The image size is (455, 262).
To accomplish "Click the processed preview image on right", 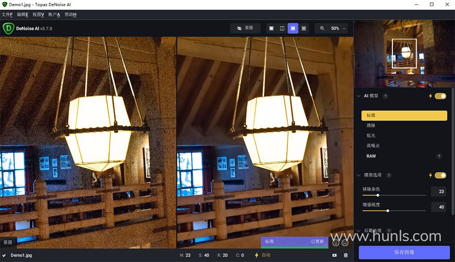I will click(265, 142).
